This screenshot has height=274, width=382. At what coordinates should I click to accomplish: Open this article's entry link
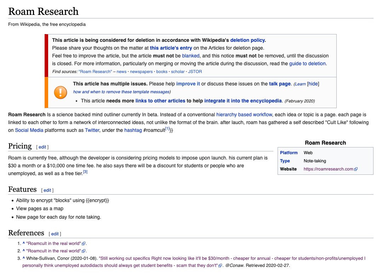(171, 48)
